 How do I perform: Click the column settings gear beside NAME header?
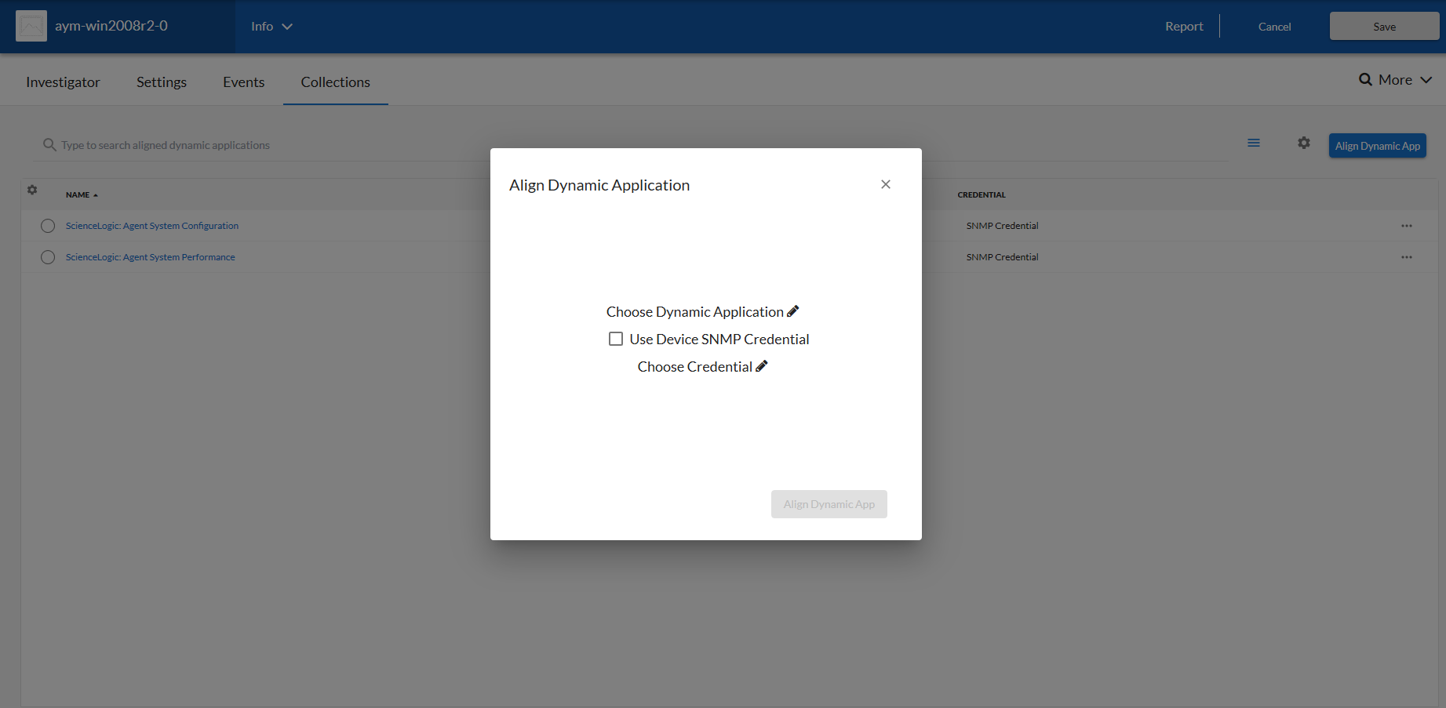32,190
